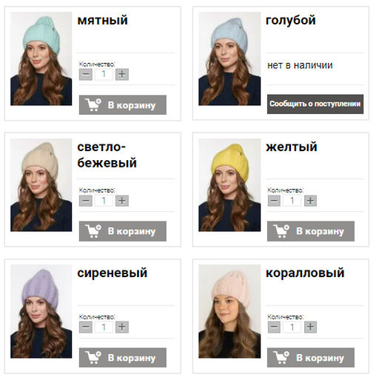Viewport: 379px width, 389px height.
Task: Decrease quantity for светло-бежевый hat
Action: pyautogui.click(x=86, y=201)
